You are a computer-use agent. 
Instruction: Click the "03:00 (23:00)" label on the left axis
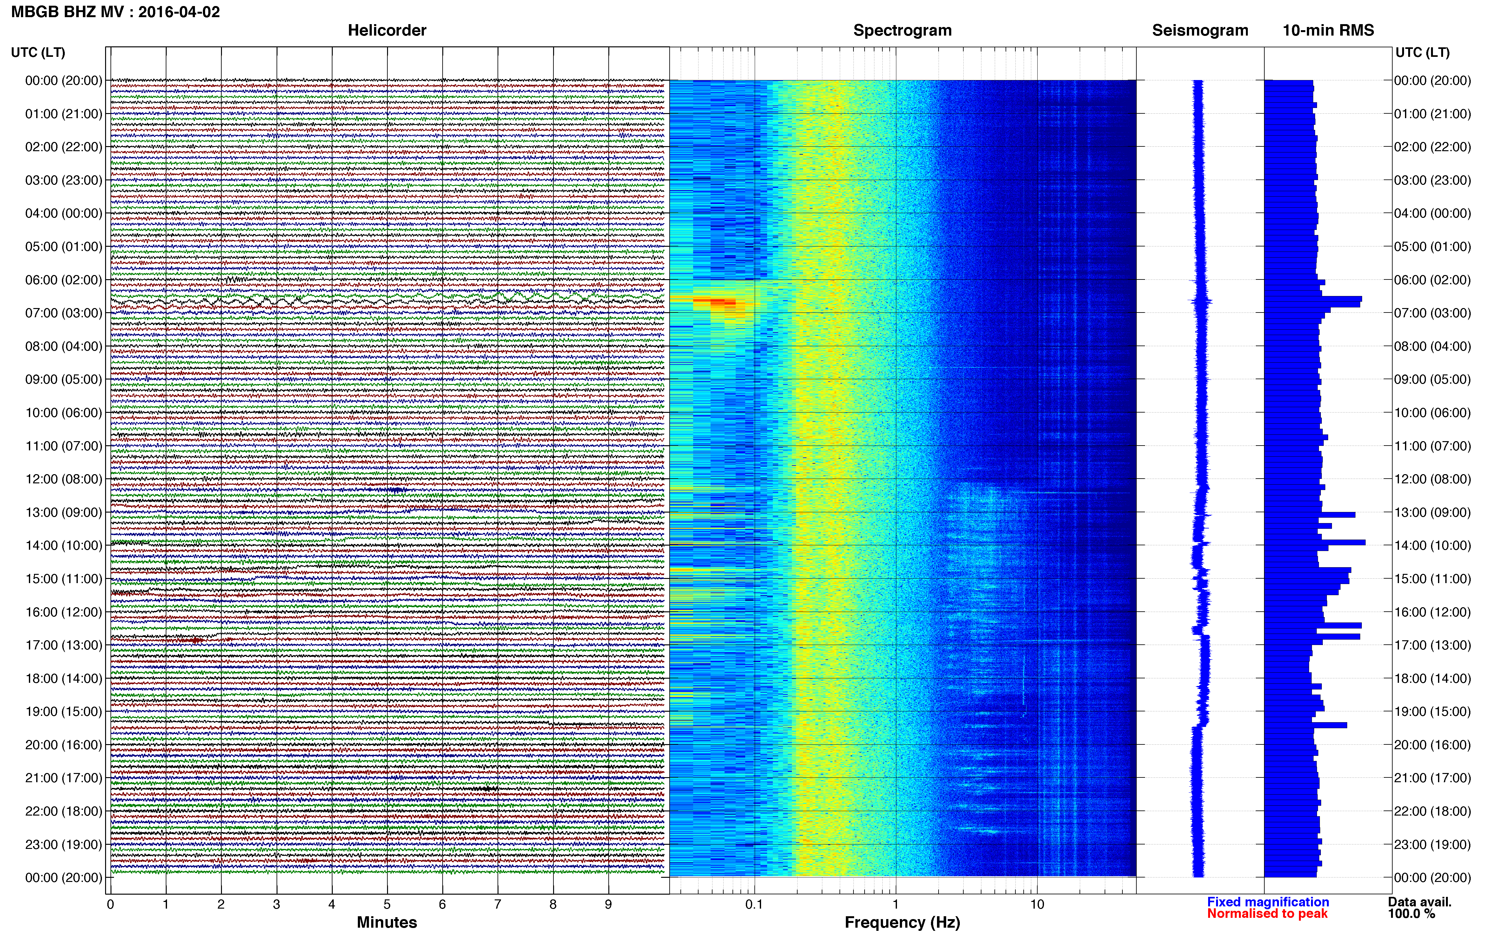point(64,180)
